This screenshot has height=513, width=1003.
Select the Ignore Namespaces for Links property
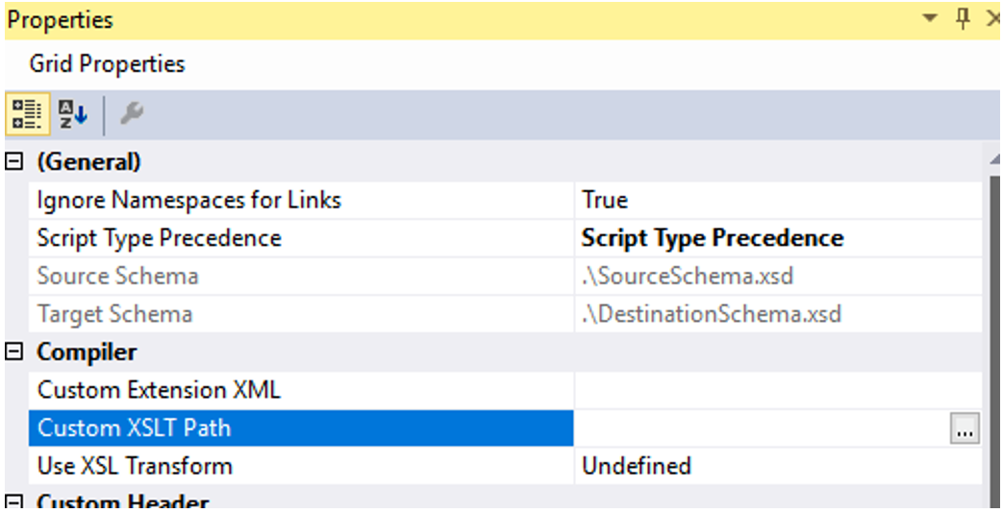(x=188, y=200)
